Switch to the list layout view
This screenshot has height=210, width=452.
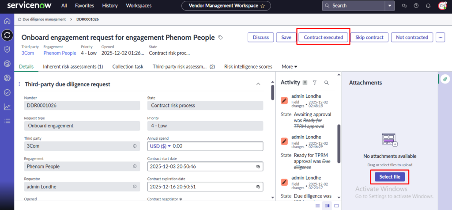[x=318, y=206]
